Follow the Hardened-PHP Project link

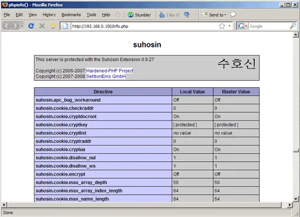[110, 71]
